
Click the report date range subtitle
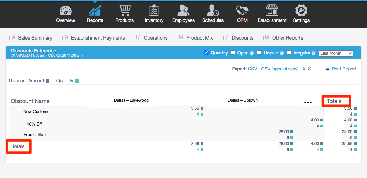click(x=47, y=56)
